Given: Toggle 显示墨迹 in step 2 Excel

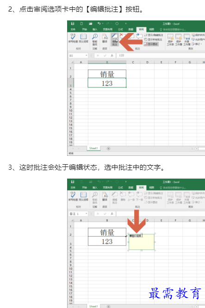Looking at the screenshot, I should (151, 44).
